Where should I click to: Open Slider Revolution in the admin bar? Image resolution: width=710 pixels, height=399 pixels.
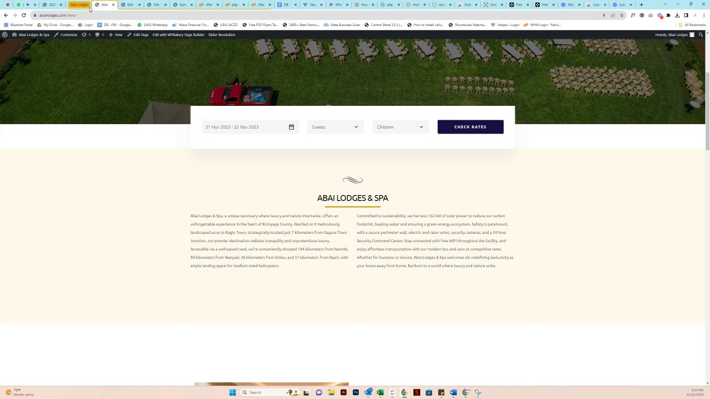click(x=222, y=34)
